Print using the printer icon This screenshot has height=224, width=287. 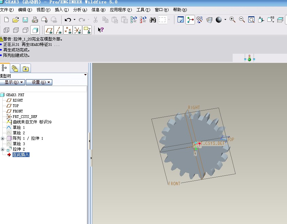[35, 20]
